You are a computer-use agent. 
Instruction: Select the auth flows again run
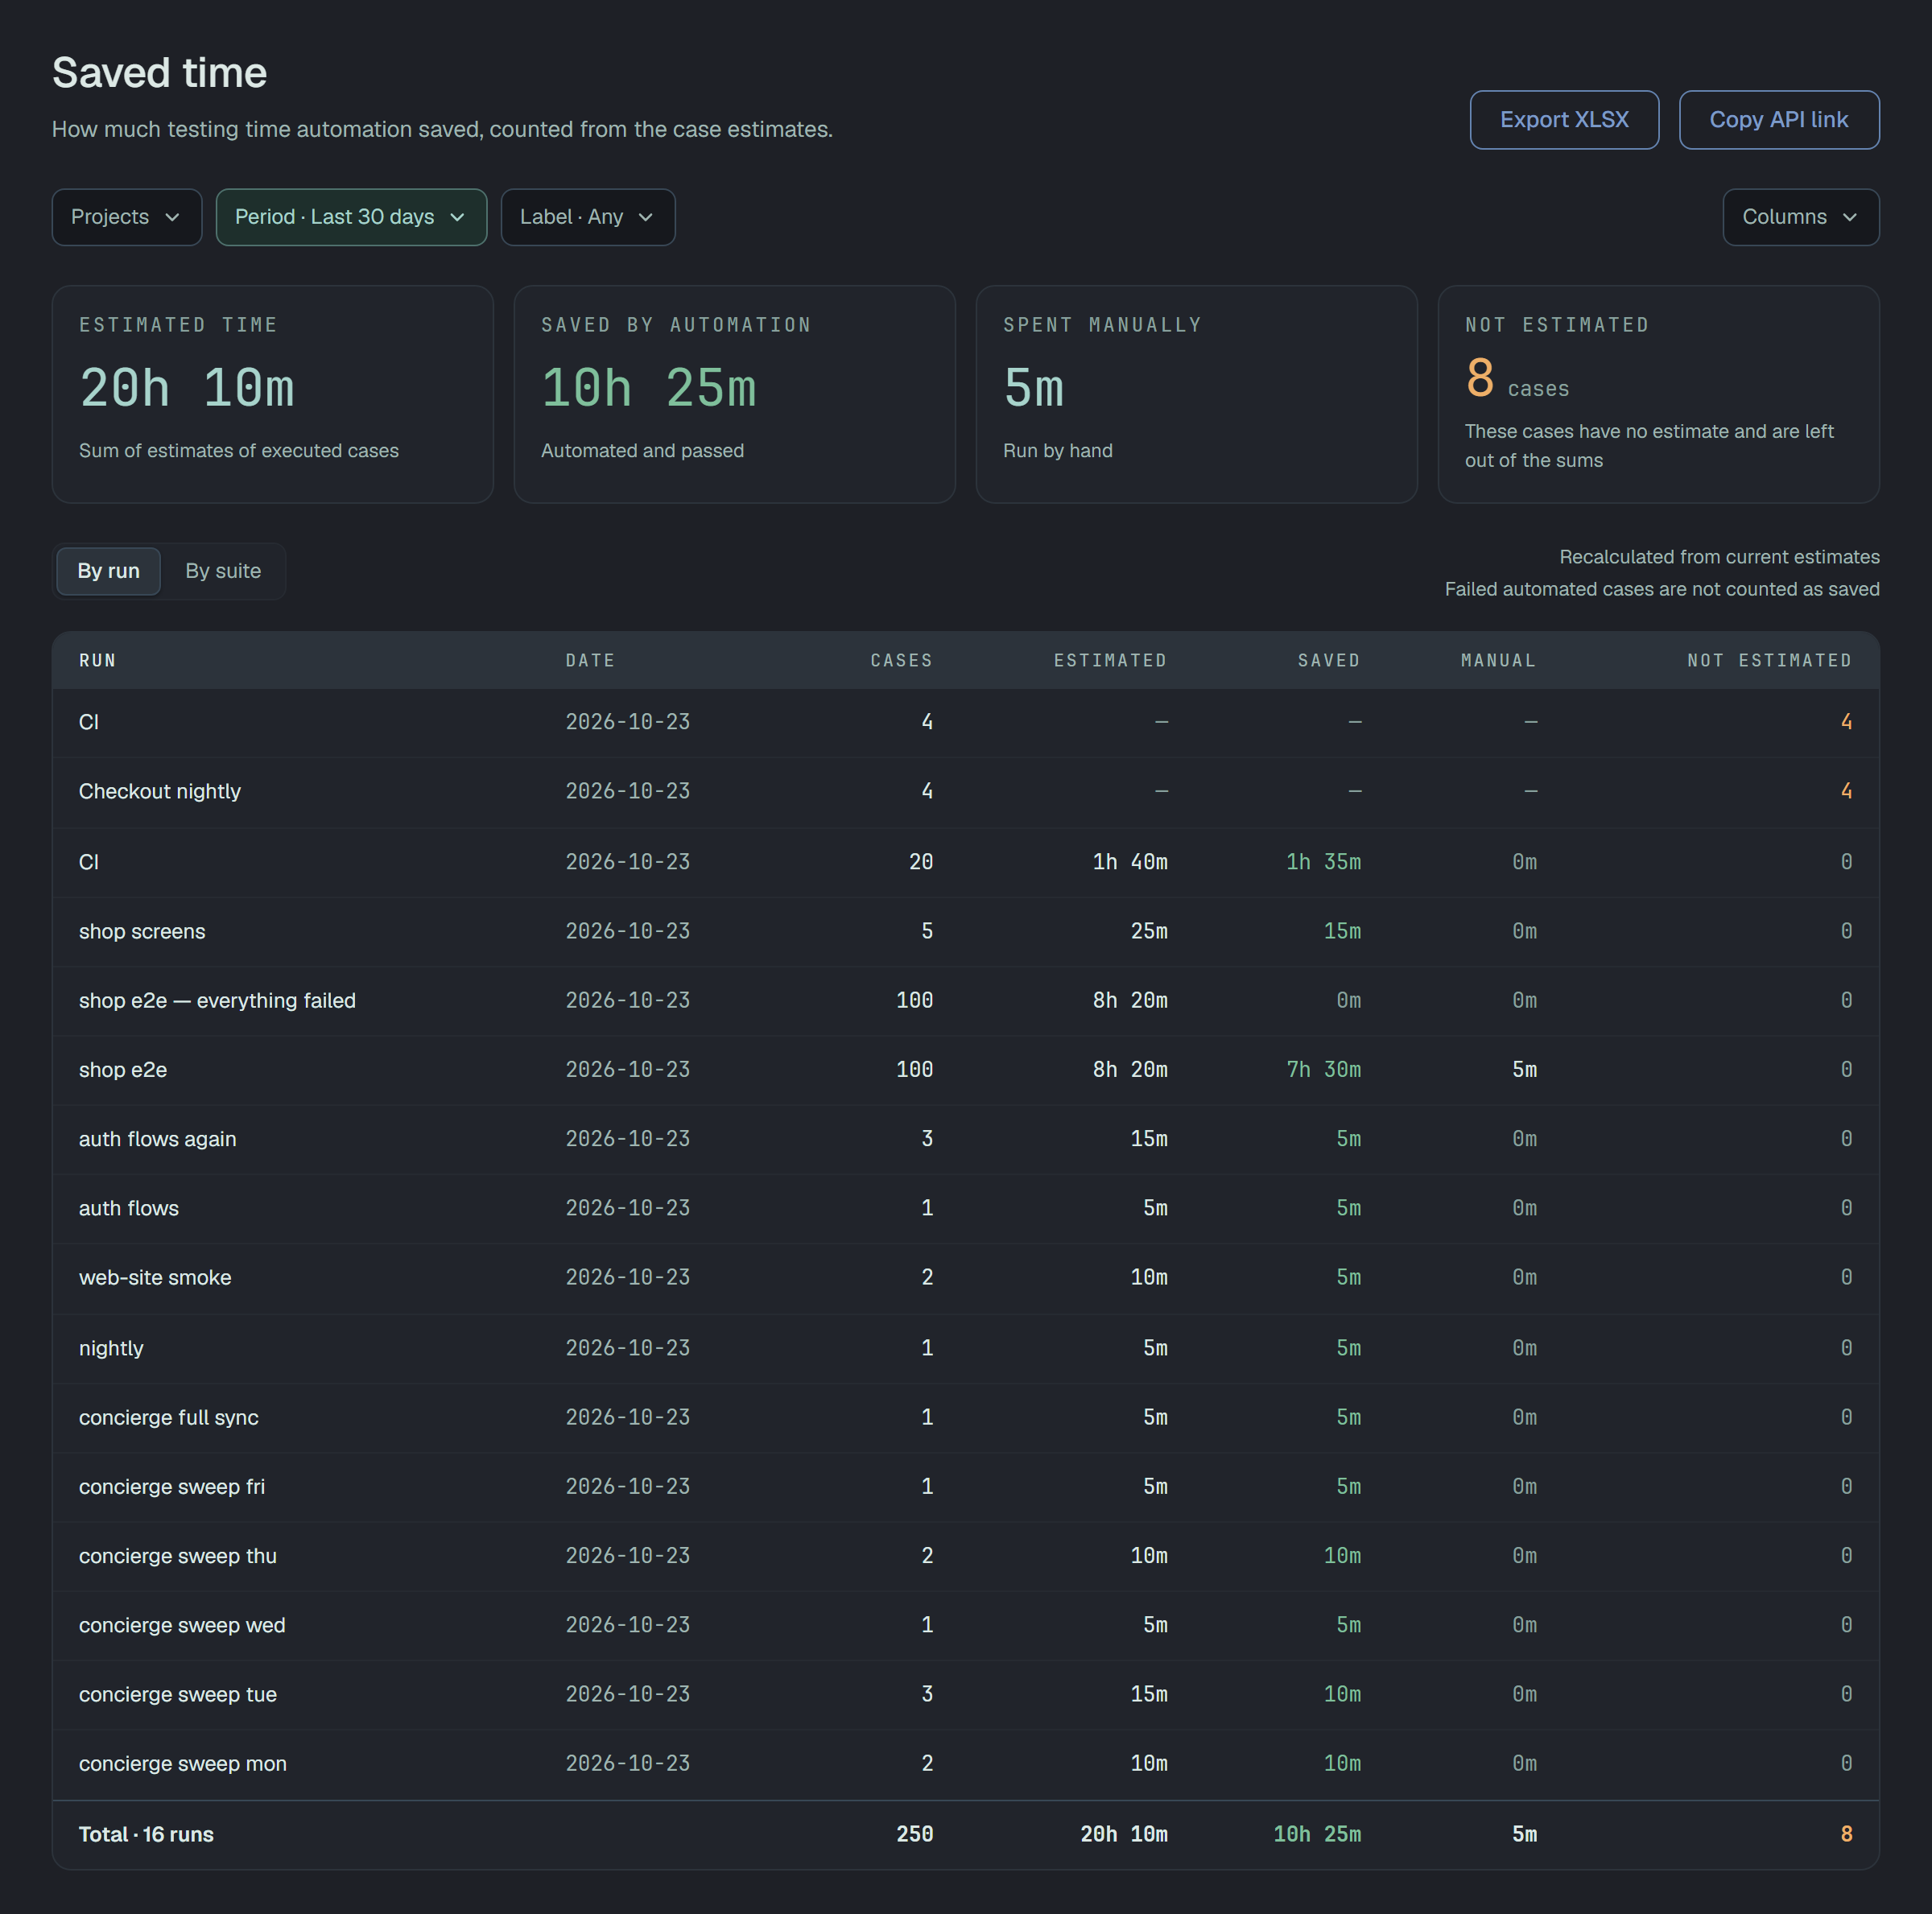tap(966, 1139)
